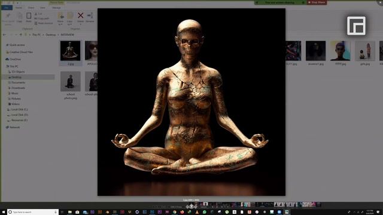Go up one folder level arrow
Screen dimensions: 383x215
pos(21,35)
